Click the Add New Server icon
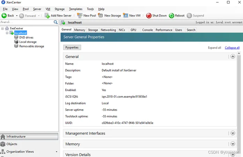Image resolution: width=243 pixels, height=157 pixels. [x=47, y=15]
